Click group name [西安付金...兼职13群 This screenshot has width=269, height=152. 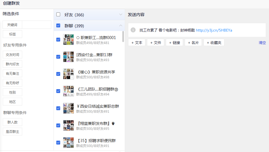[x=94, y=55]
